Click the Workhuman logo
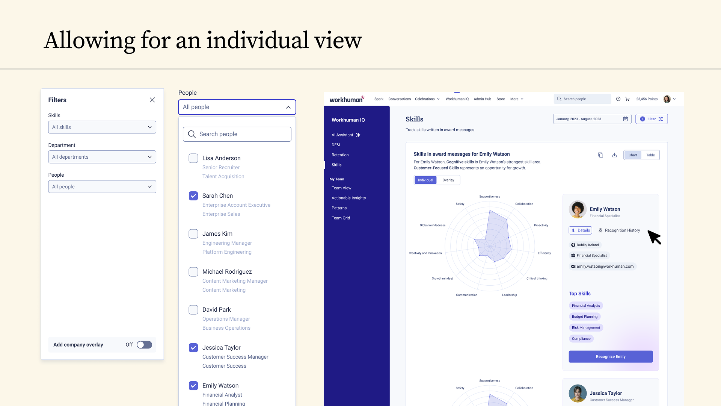 click(x=347, y=99)
